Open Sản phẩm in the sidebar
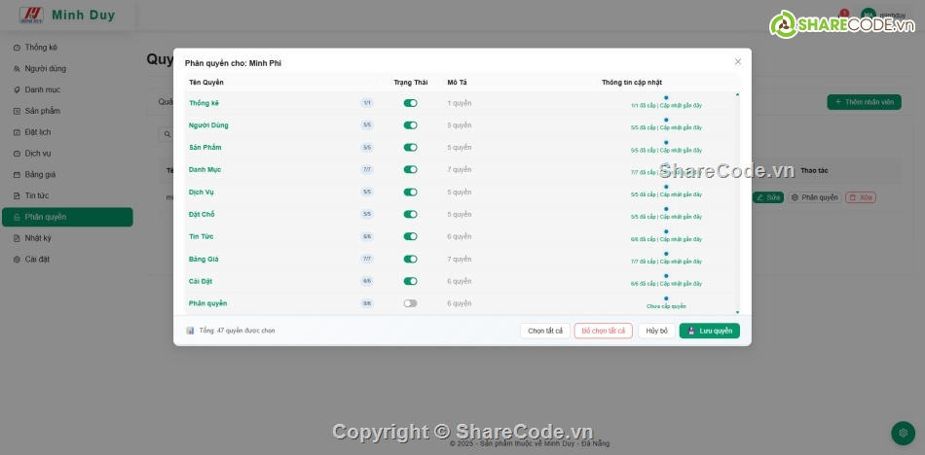Image resolution: width=925 pixels, height=455 pixels. (x=67, y=111)
